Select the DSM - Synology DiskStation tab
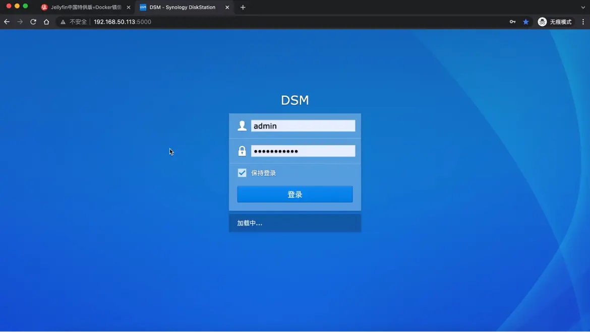This screenshot has height=332, width=590. point(182,7)
